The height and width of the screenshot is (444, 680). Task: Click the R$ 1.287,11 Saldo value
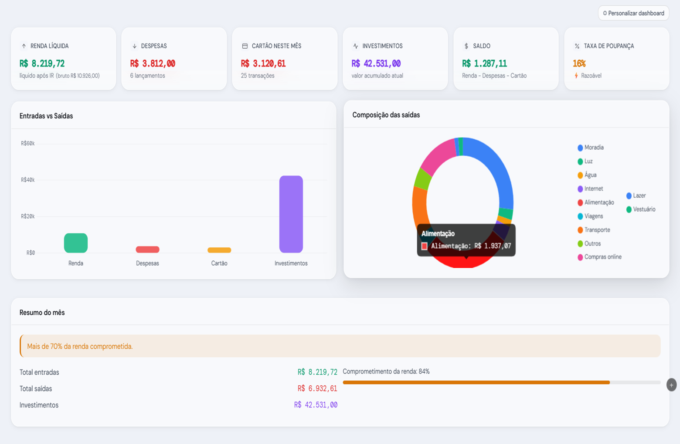point(485,64)
